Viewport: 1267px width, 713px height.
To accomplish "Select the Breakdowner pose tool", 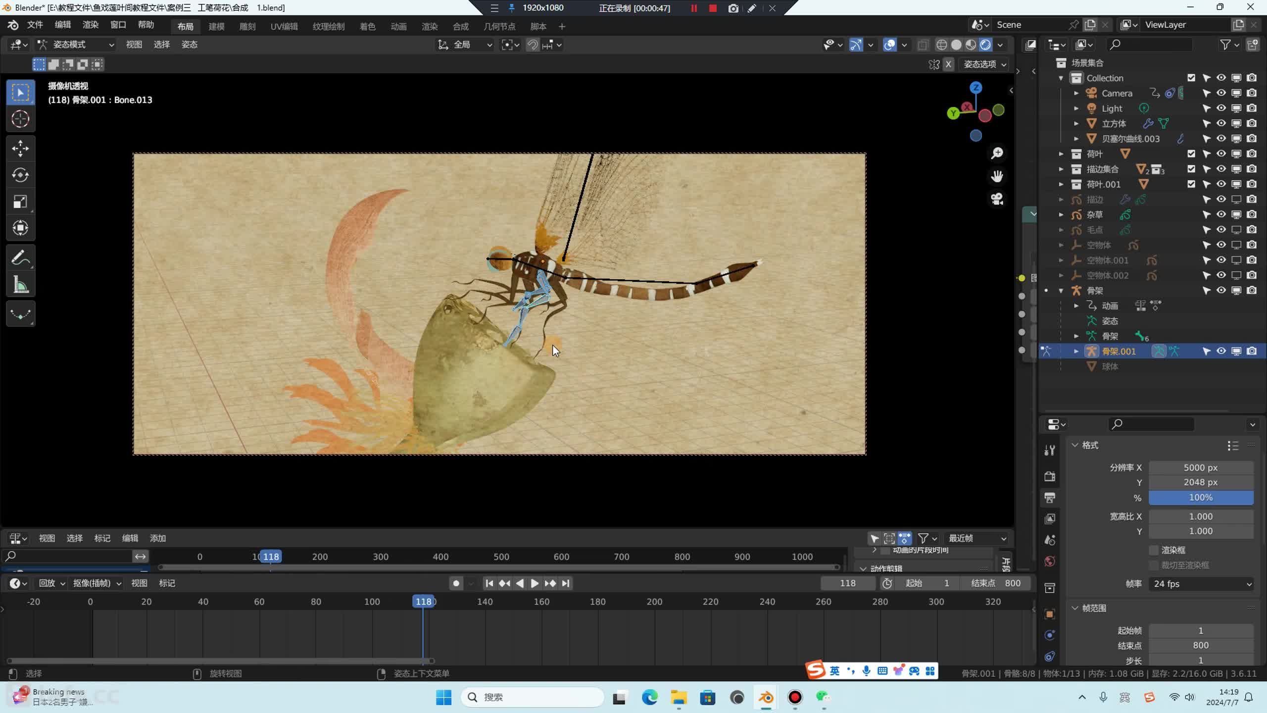I will click(x=20, y=314).
